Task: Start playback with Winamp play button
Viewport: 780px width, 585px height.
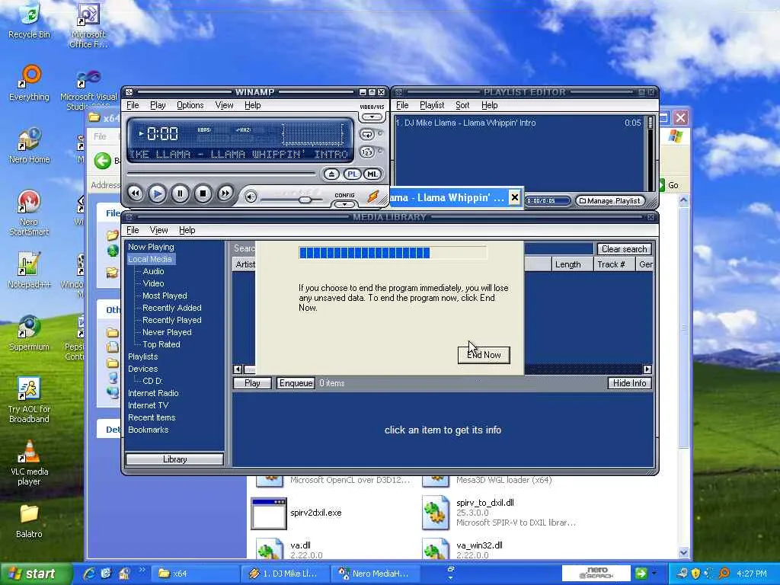Action: point(158,193)
